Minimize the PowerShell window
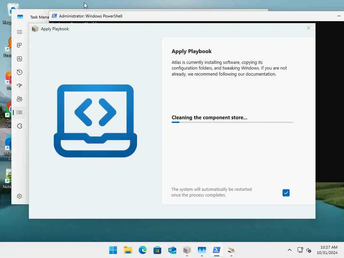Screen dimensions: 344x258 339,16
